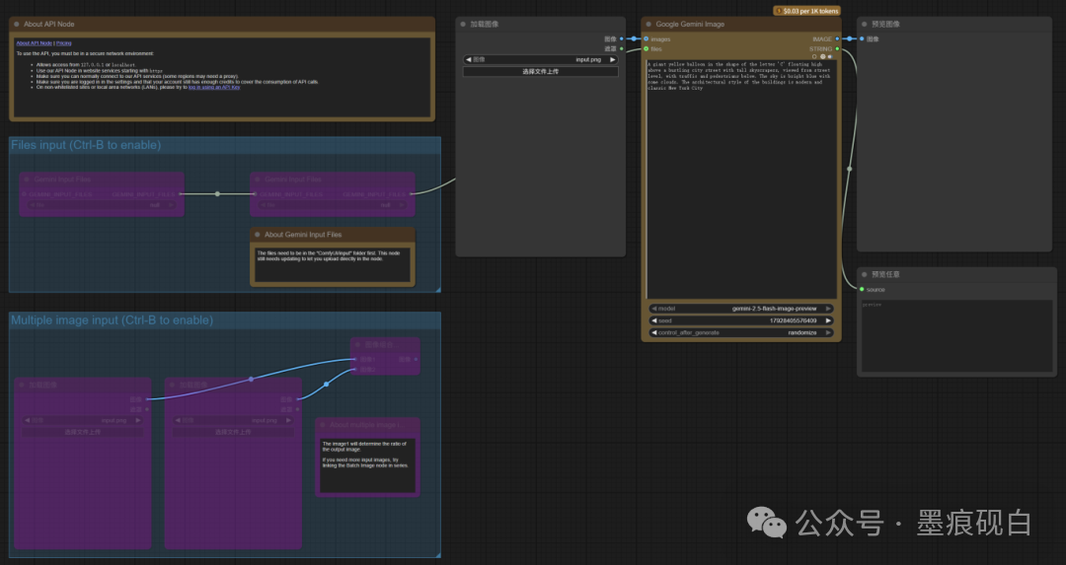Click the files input socket on Gemini node
The width and height of the screenshot is (1066, 565).
646,49
